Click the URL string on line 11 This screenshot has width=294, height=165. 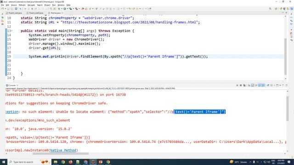click(129, 22)
